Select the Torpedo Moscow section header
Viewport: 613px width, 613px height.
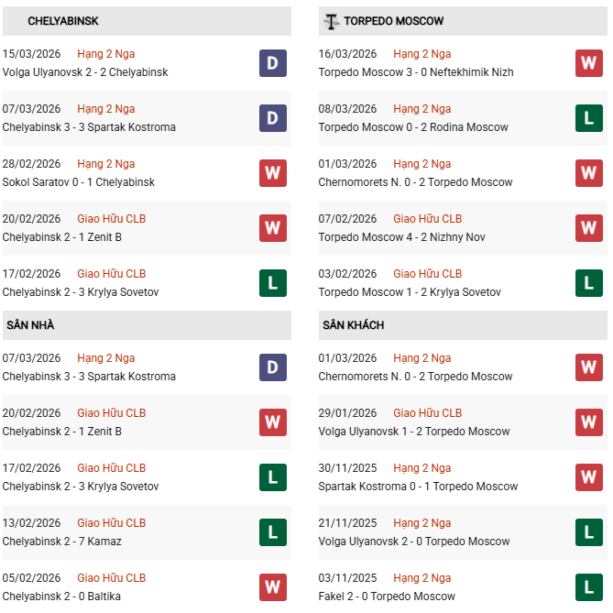394,21
